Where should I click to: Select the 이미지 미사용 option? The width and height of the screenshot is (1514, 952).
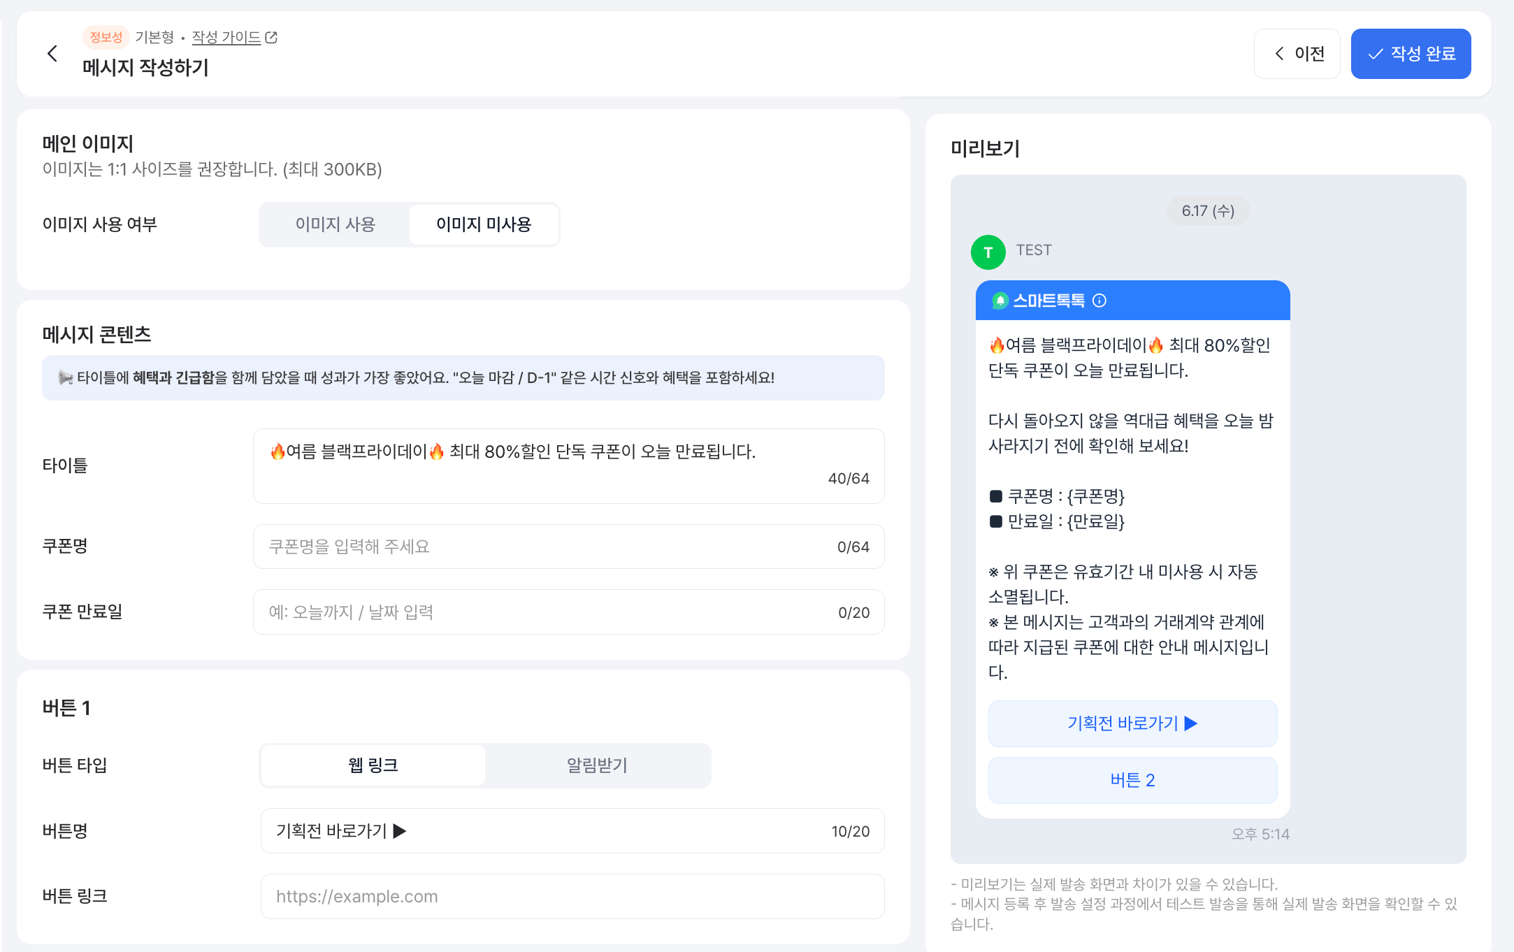coord(484,224)
